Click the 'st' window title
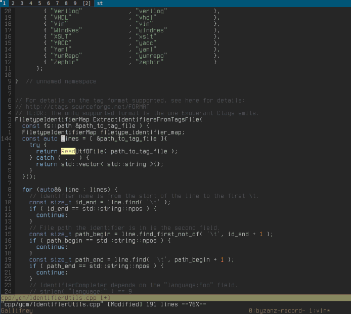The width and height of the screenshot is (351, 314). 100,3
